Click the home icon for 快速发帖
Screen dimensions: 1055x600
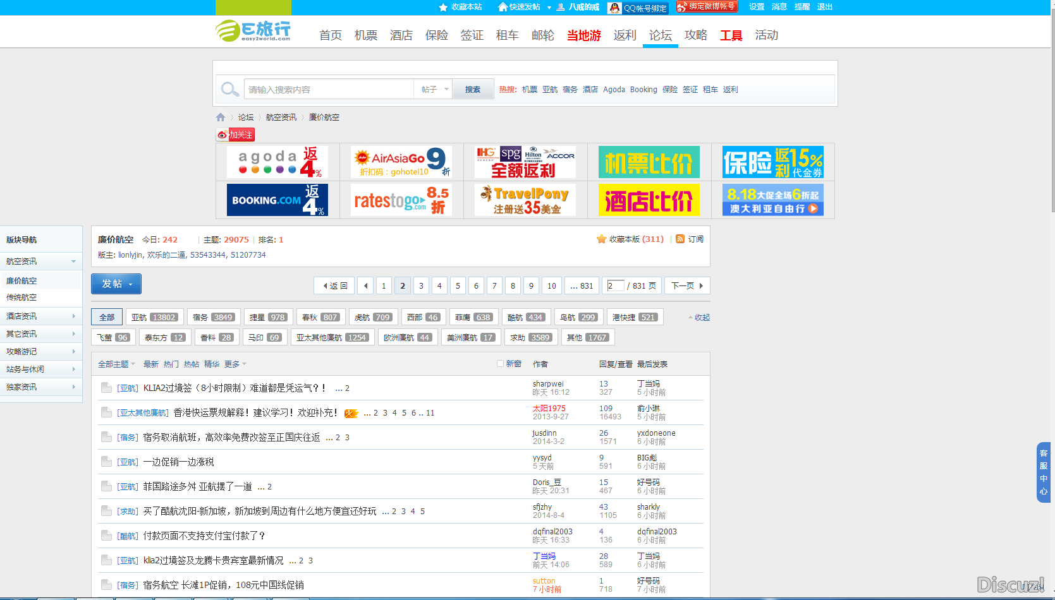pyautogui.click(x=503, y=7)
